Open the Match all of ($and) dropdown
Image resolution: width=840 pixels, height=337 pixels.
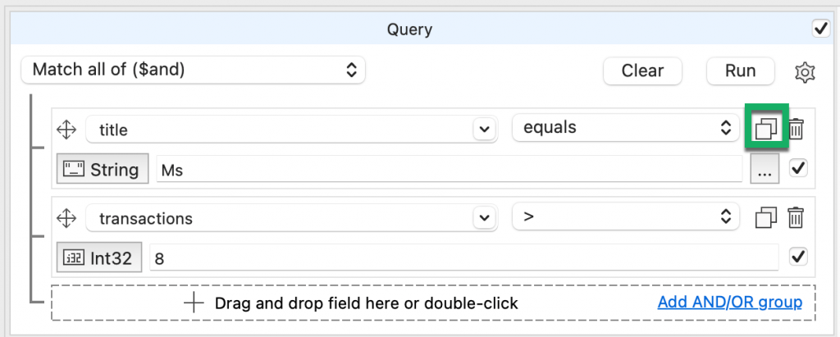pos(193,70)
